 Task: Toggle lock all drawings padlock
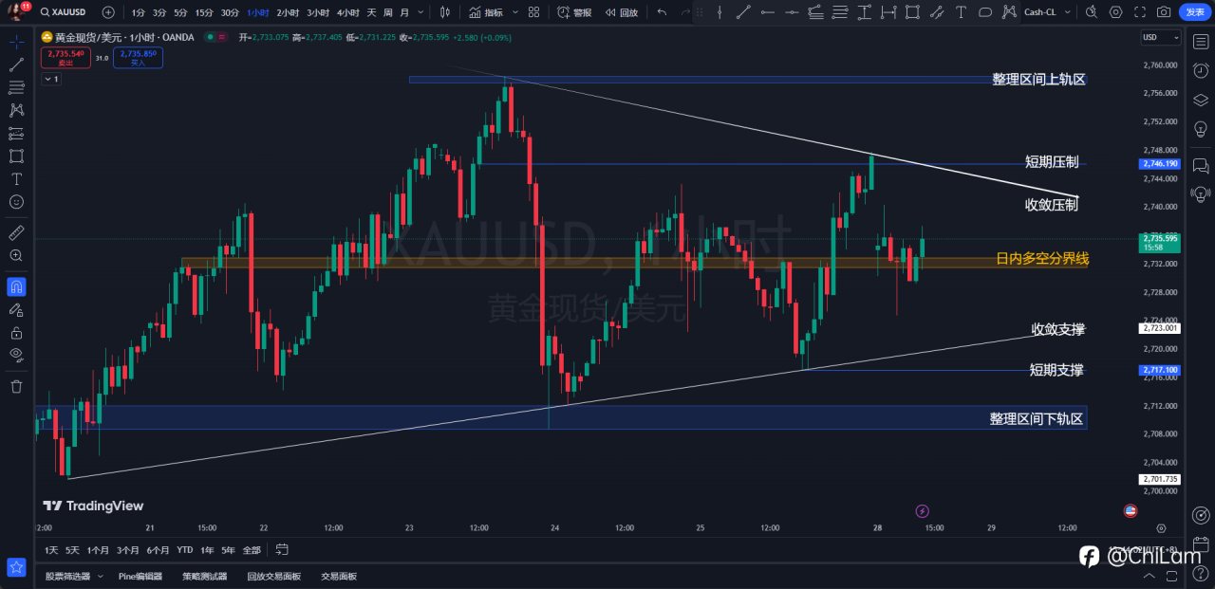click(x=16, y=333)
